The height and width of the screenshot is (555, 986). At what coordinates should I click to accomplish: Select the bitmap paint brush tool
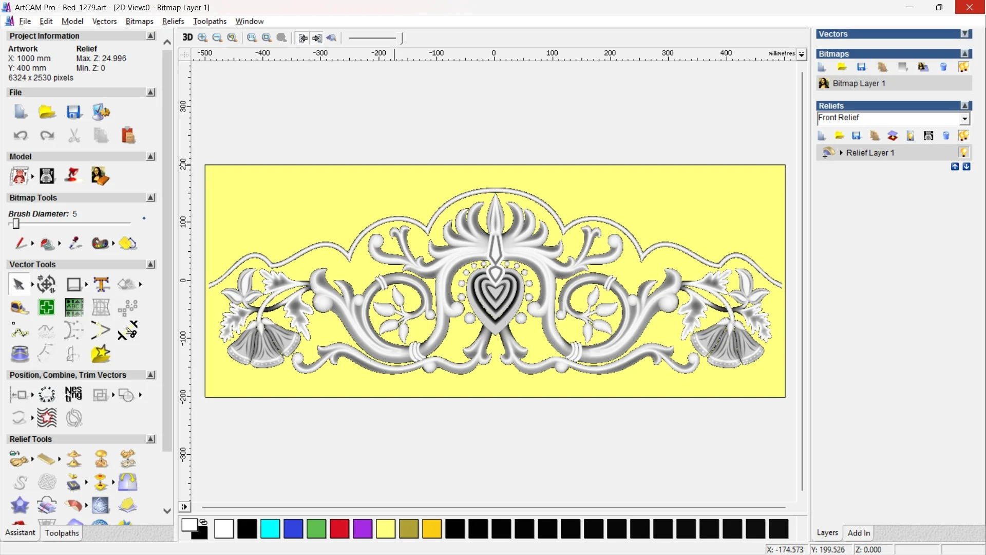point(20,243)
